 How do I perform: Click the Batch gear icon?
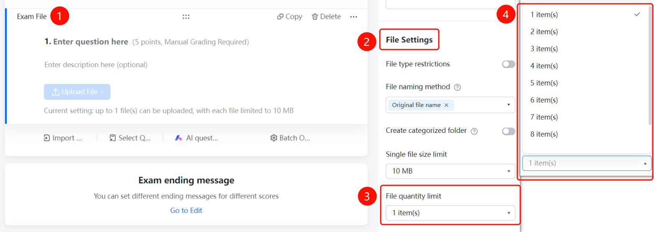click(274, 138)
